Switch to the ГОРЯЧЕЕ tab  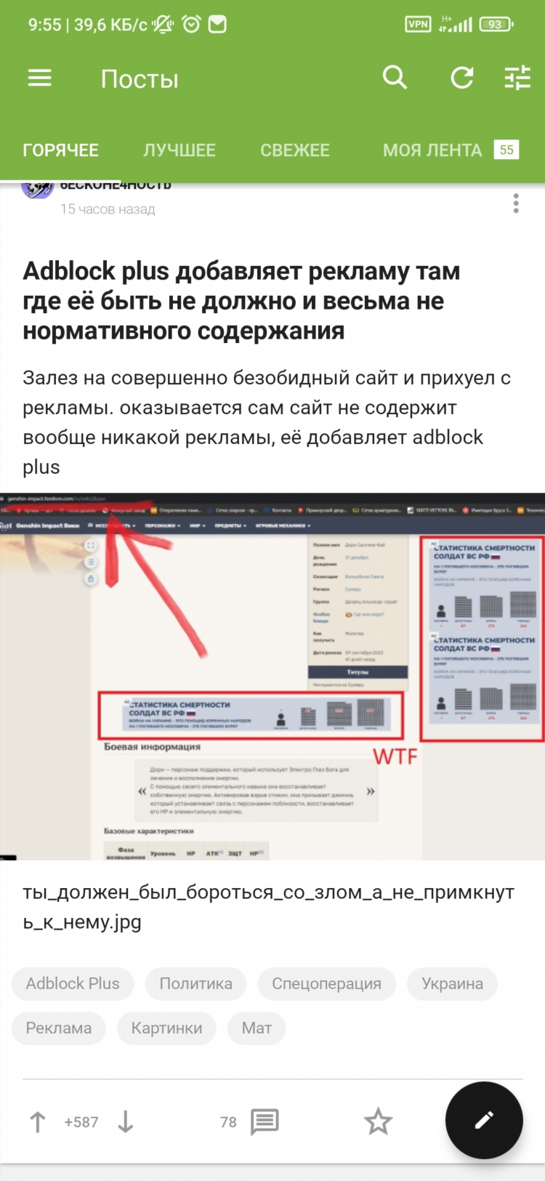(x=61, y=150)
